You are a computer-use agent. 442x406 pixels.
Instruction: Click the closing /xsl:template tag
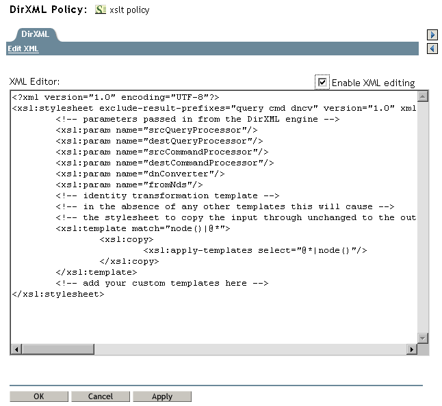coord(96,273)
